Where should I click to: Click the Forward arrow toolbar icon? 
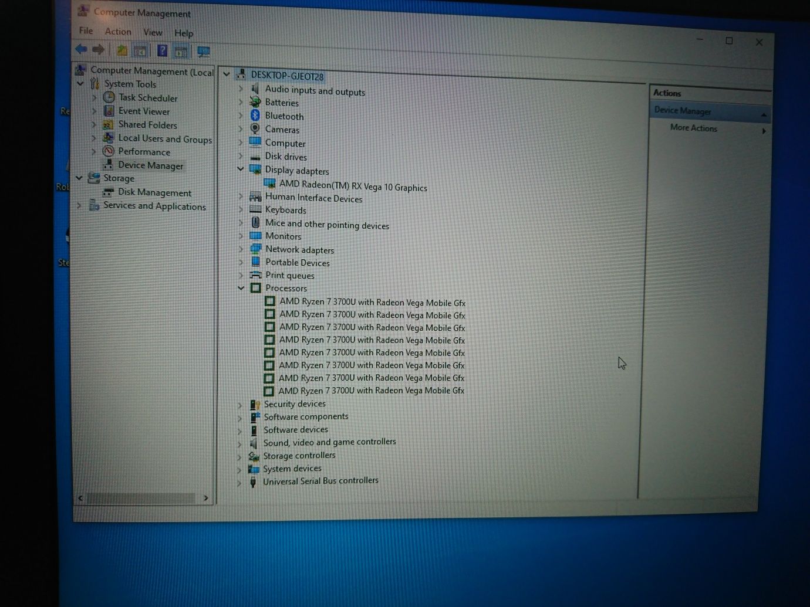pos(99,49)
